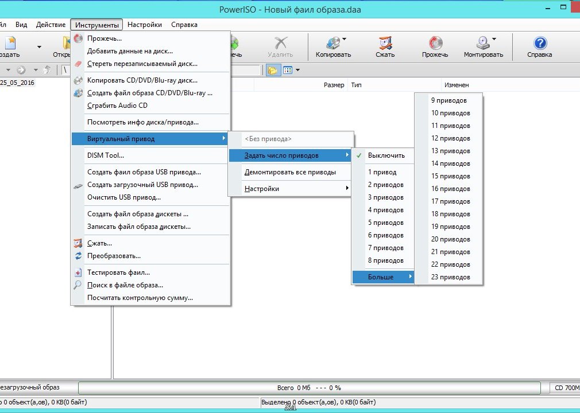Click the Прожечь toolbar icon
This screenshot has height=413, width=580.
pos(435,43)
